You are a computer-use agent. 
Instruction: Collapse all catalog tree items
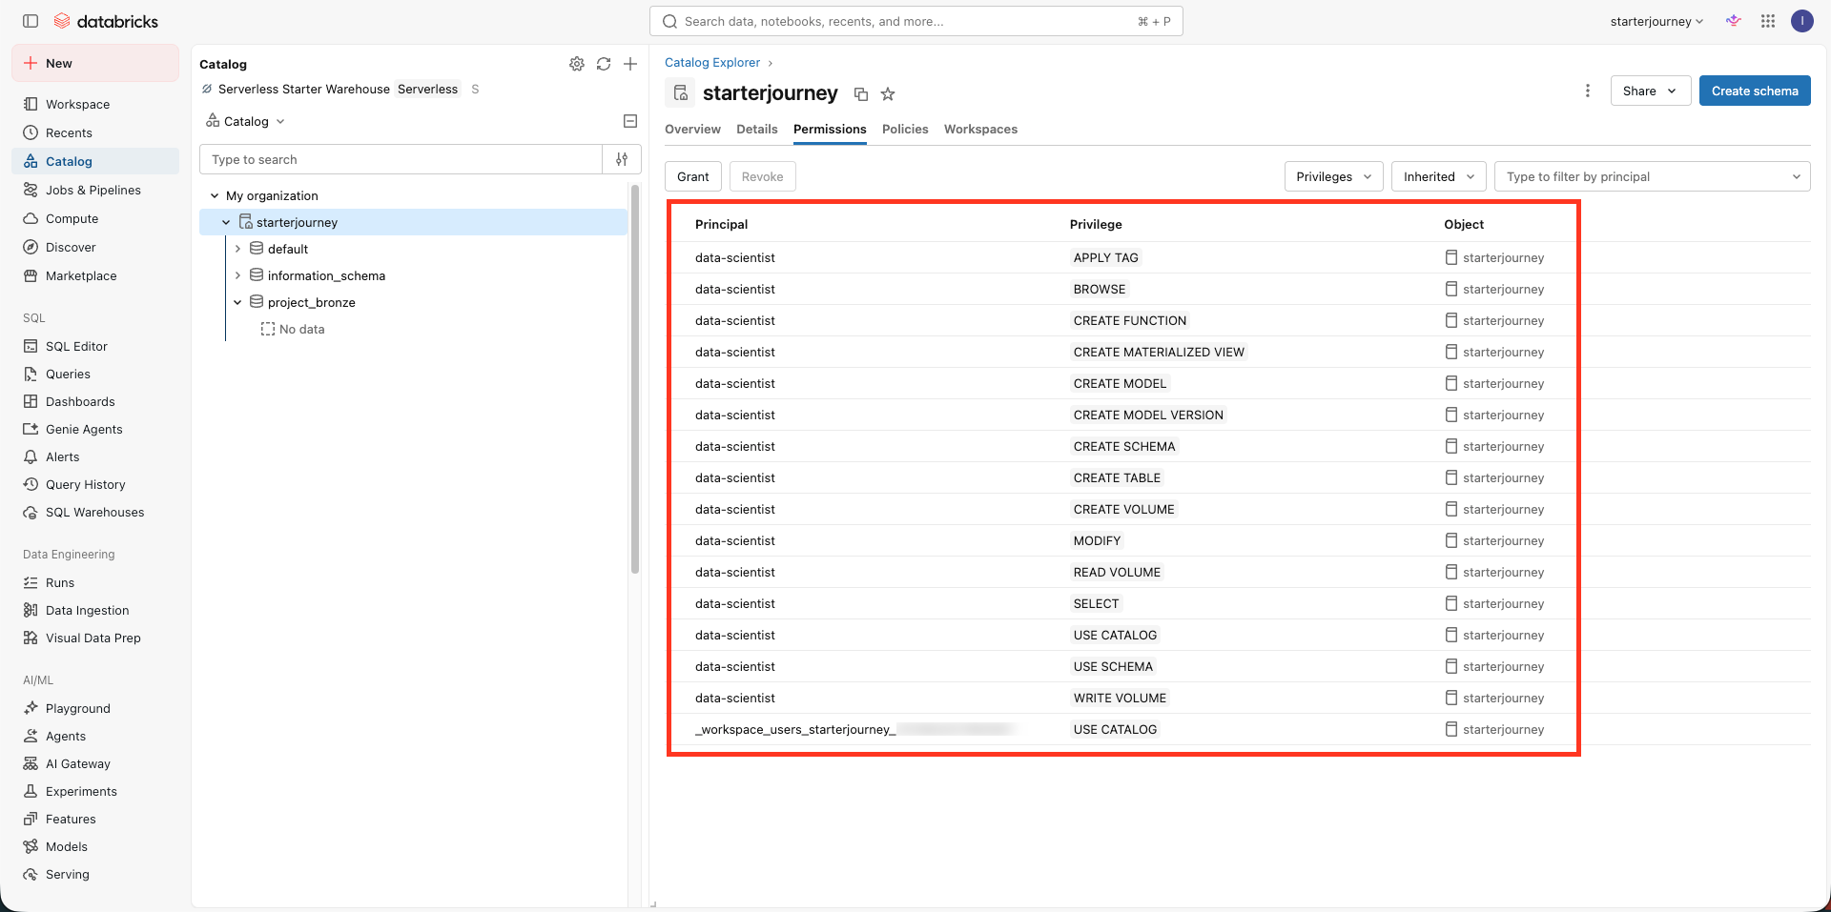(x=630, y=121)
